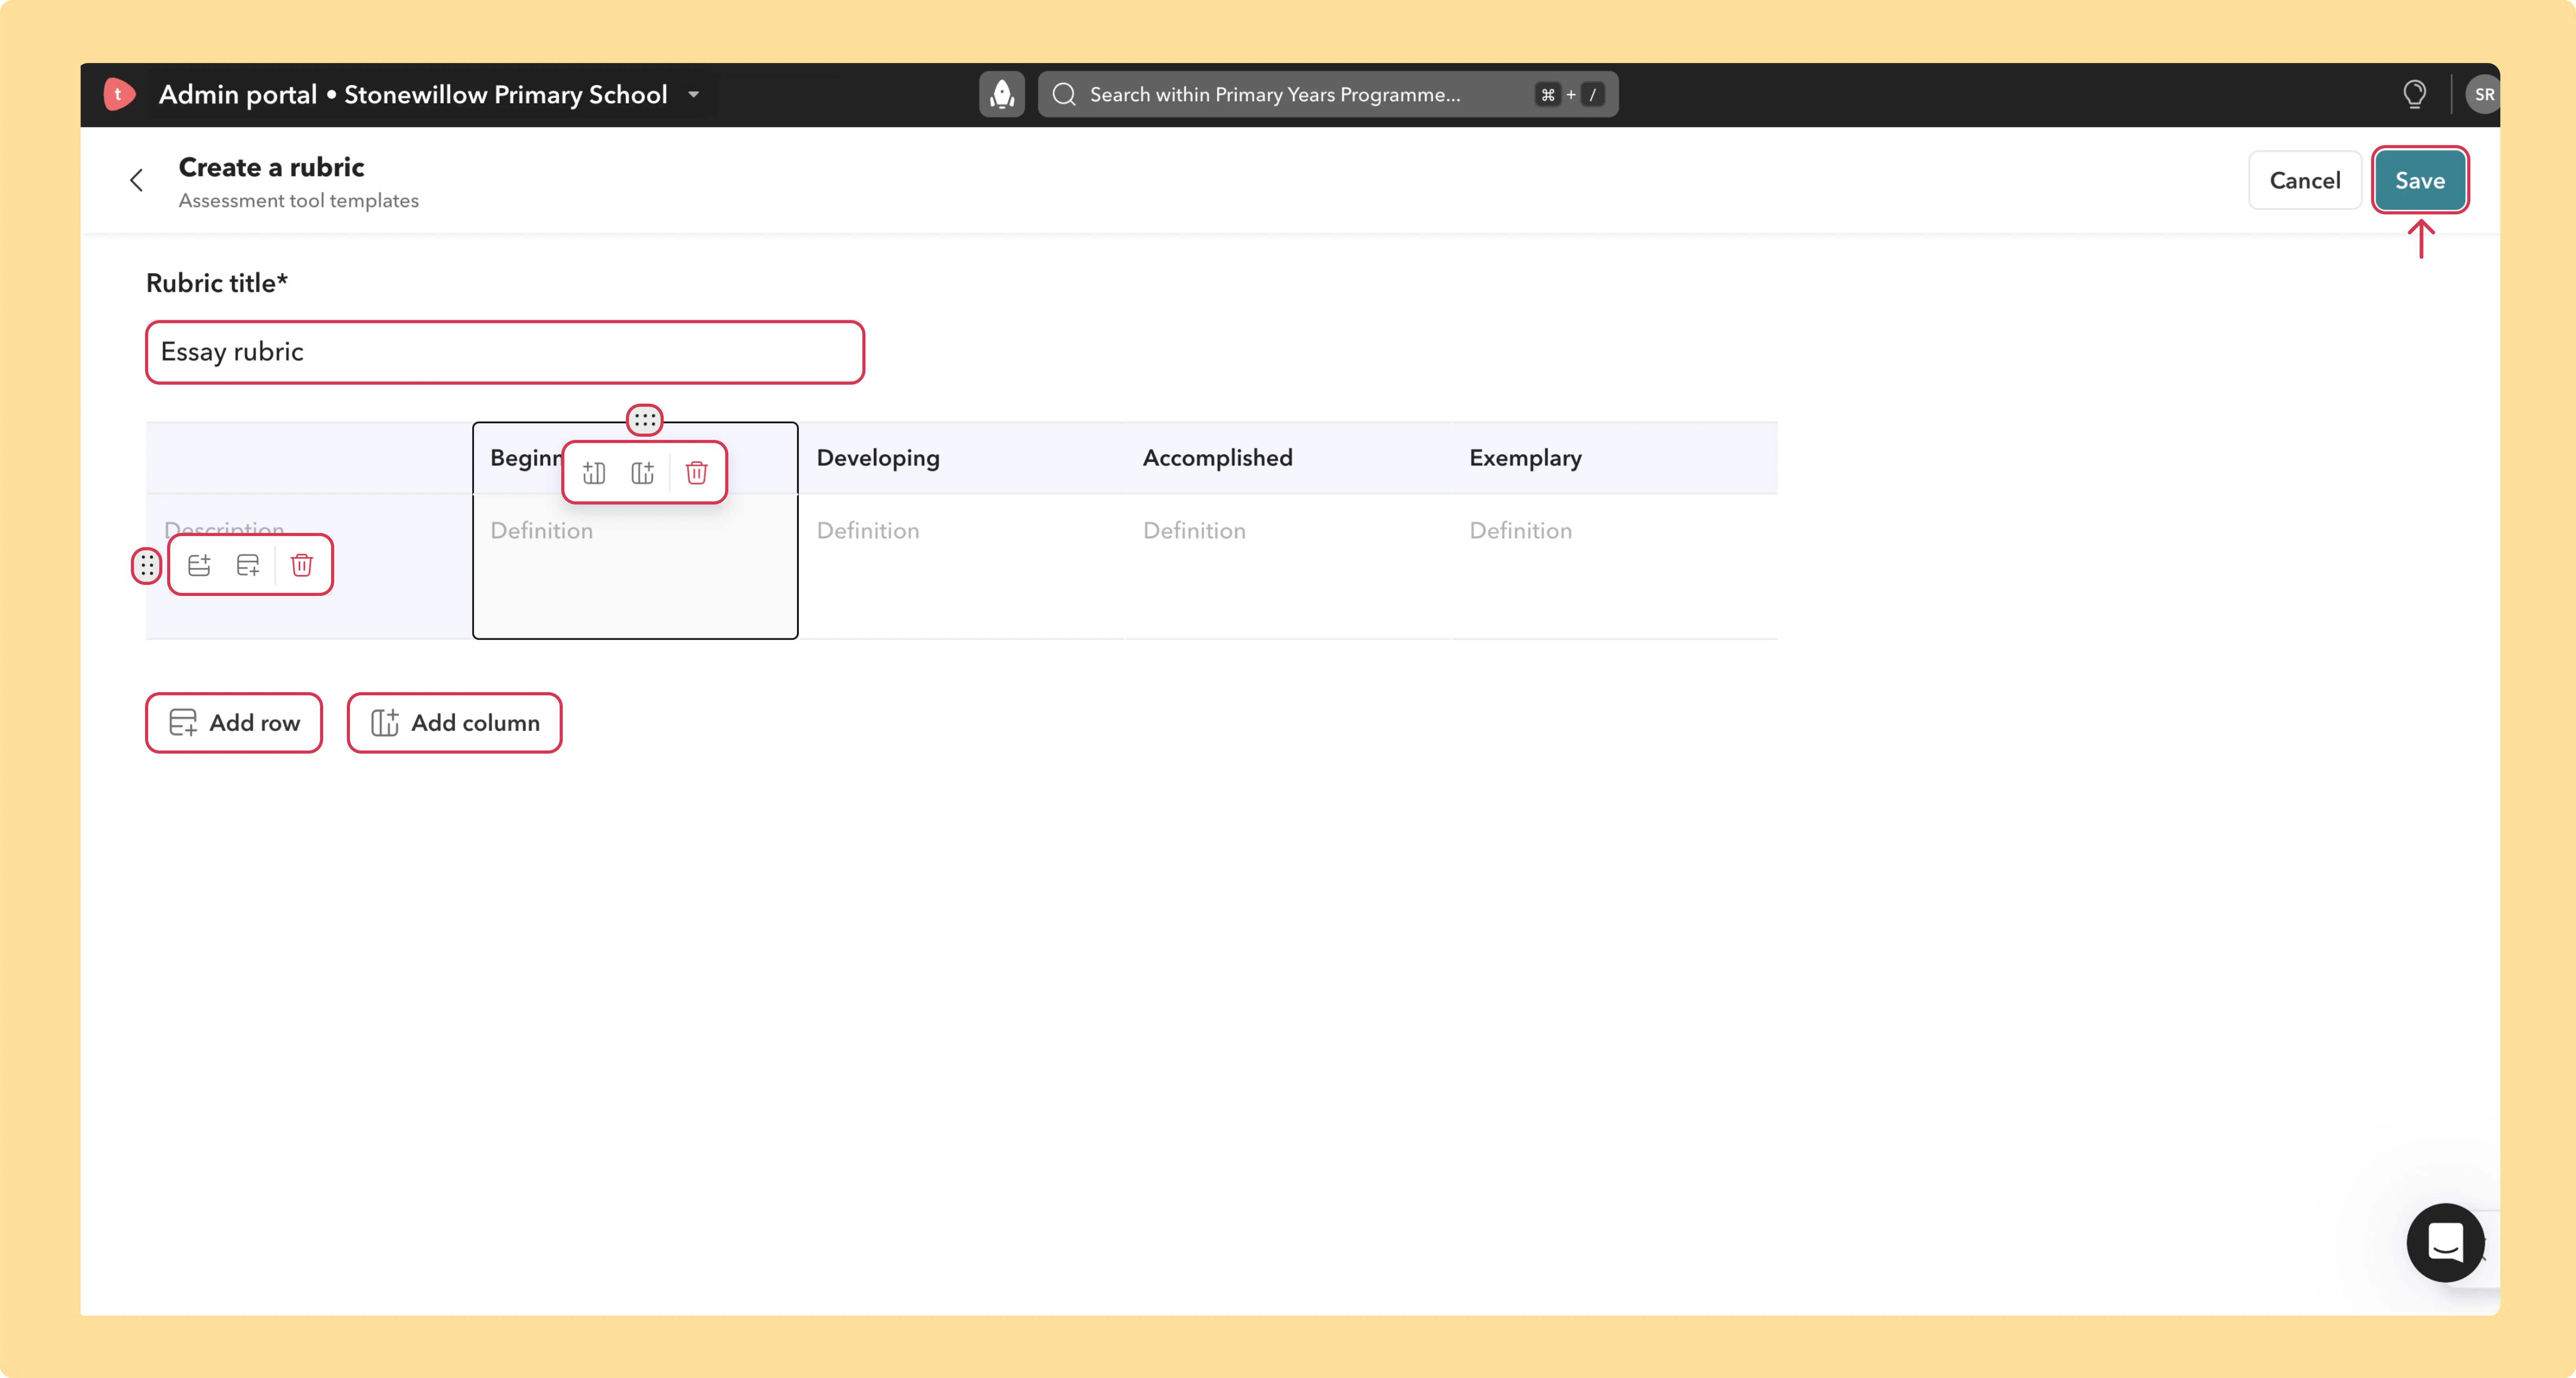Click the row drag handle
This screenshot has width=2576, height=1378.
[x=147, y=566]
